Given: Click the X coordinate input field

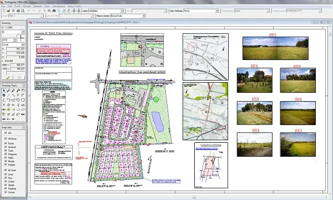Looking at the screenshot, I should click(16, 49).
